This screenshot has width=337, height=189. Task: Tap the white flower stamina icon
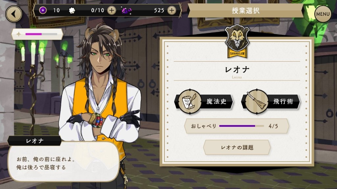72,10
